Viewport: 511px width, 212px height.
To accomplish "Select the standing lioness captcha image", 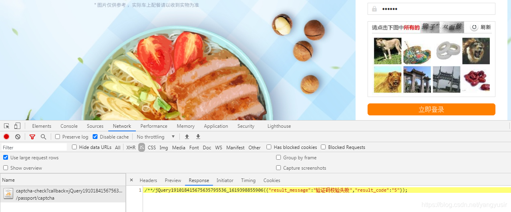I will coord(388,51).
